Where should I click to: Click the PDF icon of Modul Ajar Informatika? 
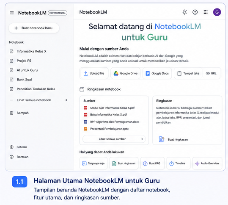pos(85,108)
